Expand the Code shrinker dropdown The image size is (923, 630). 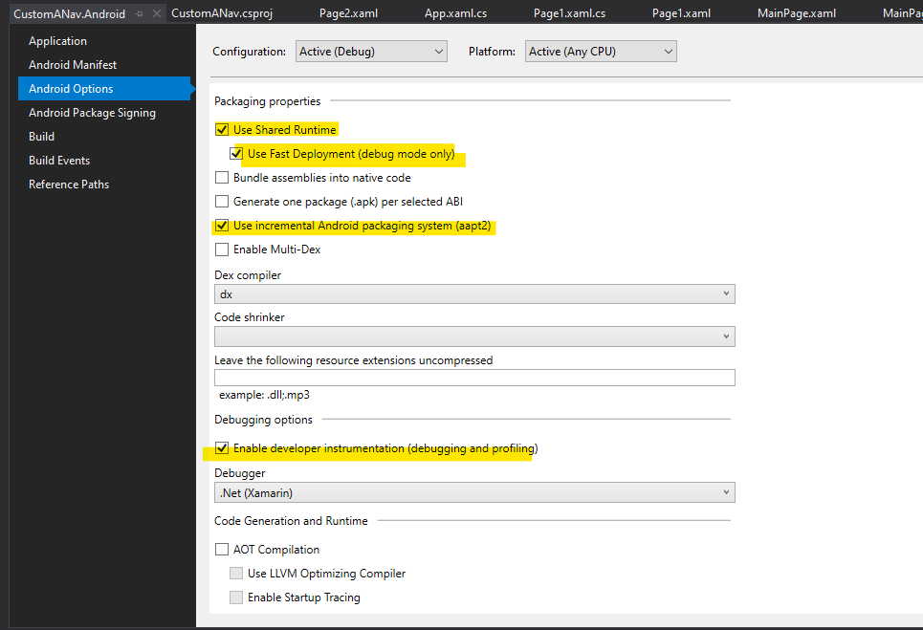[474, 337]
